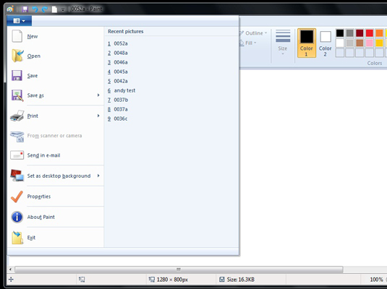The width and height of the screenshot is (387, 289).
Task: Expand the Print submenu arrow
Action: tap(98, 116)
